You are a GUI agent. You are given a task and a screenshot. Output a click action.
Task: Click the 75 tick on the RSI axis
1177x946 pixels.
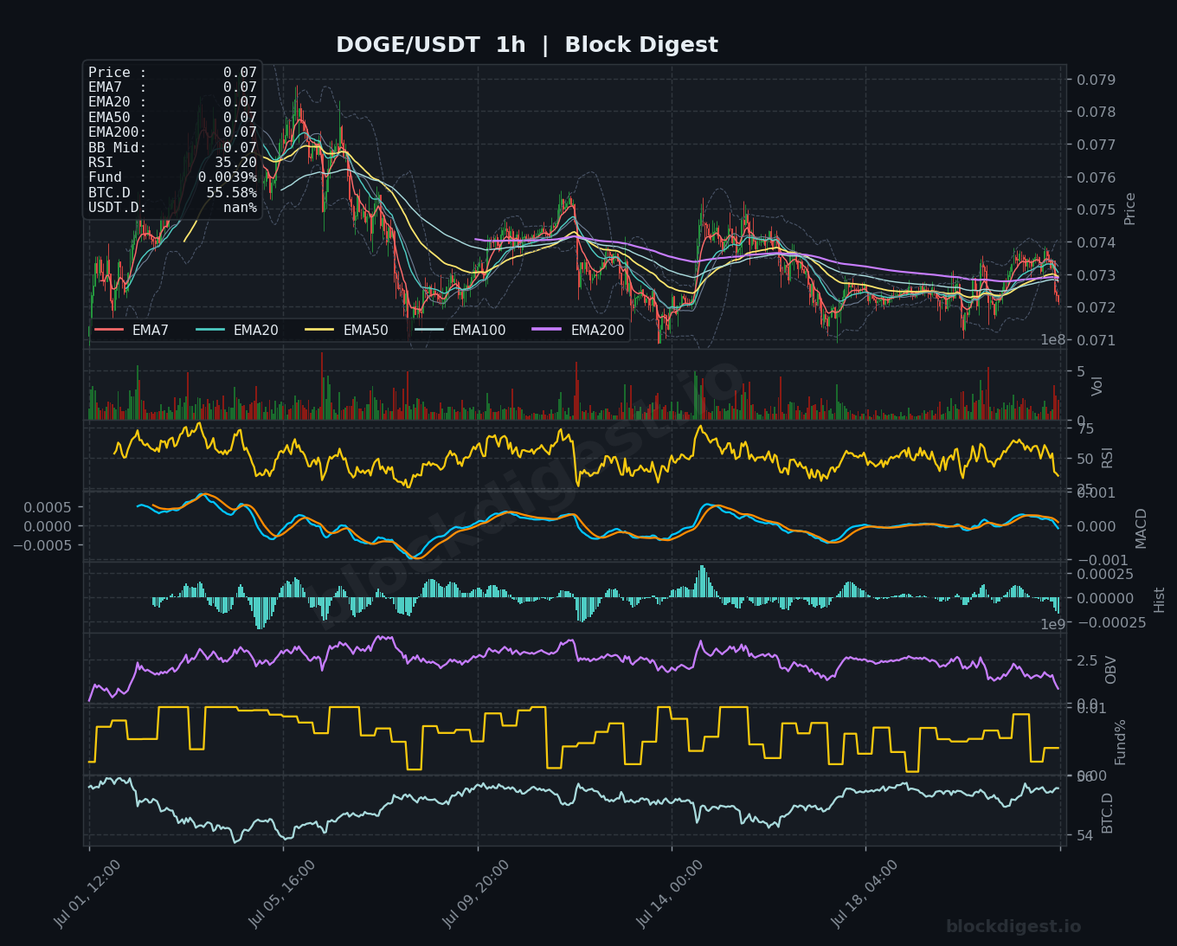coord(1085,428)
